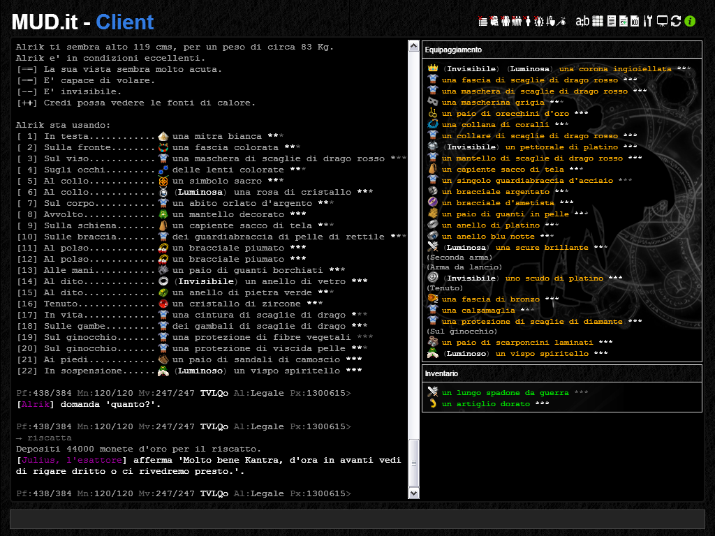This screenshot has height=536, width=715.
Task: Toggle the map panel icon
Action: (x=494, y=22)
